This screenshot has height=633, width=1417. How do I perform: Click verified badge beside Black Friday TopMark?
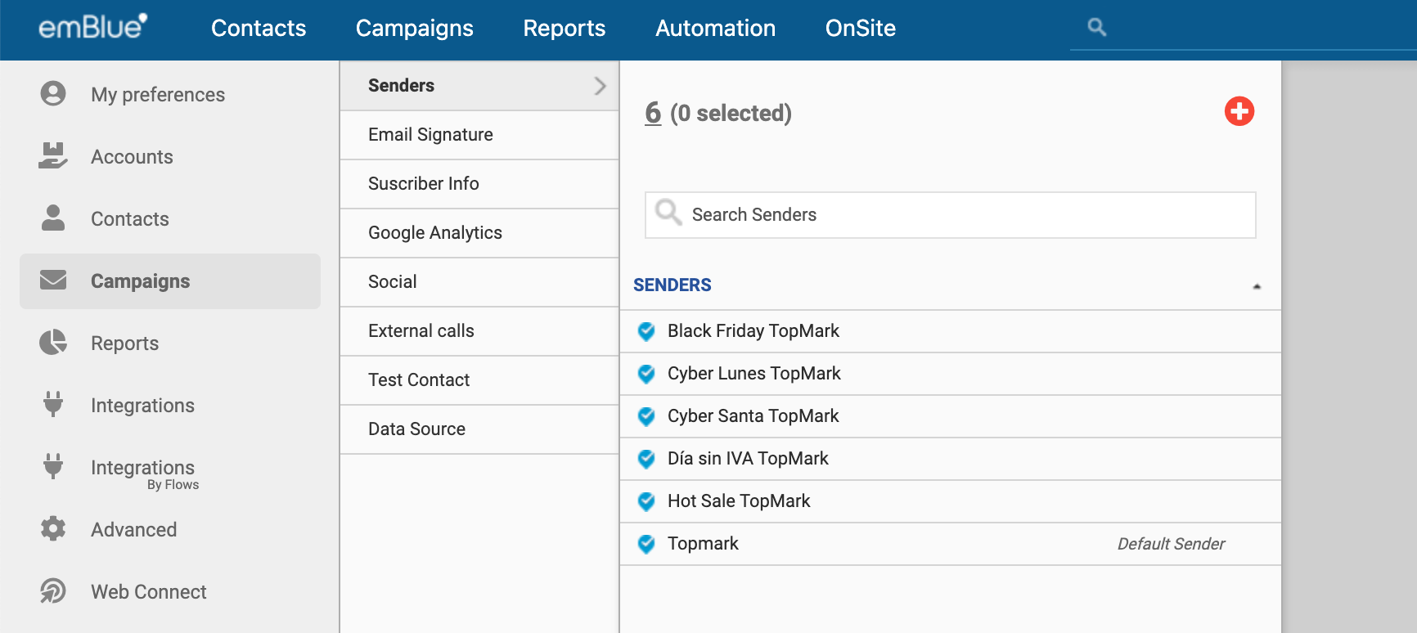pyautogui.click(x=646, y=331)
